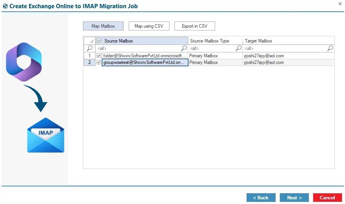
Task: Open the Map using CSV option
Action: (149, 26)
